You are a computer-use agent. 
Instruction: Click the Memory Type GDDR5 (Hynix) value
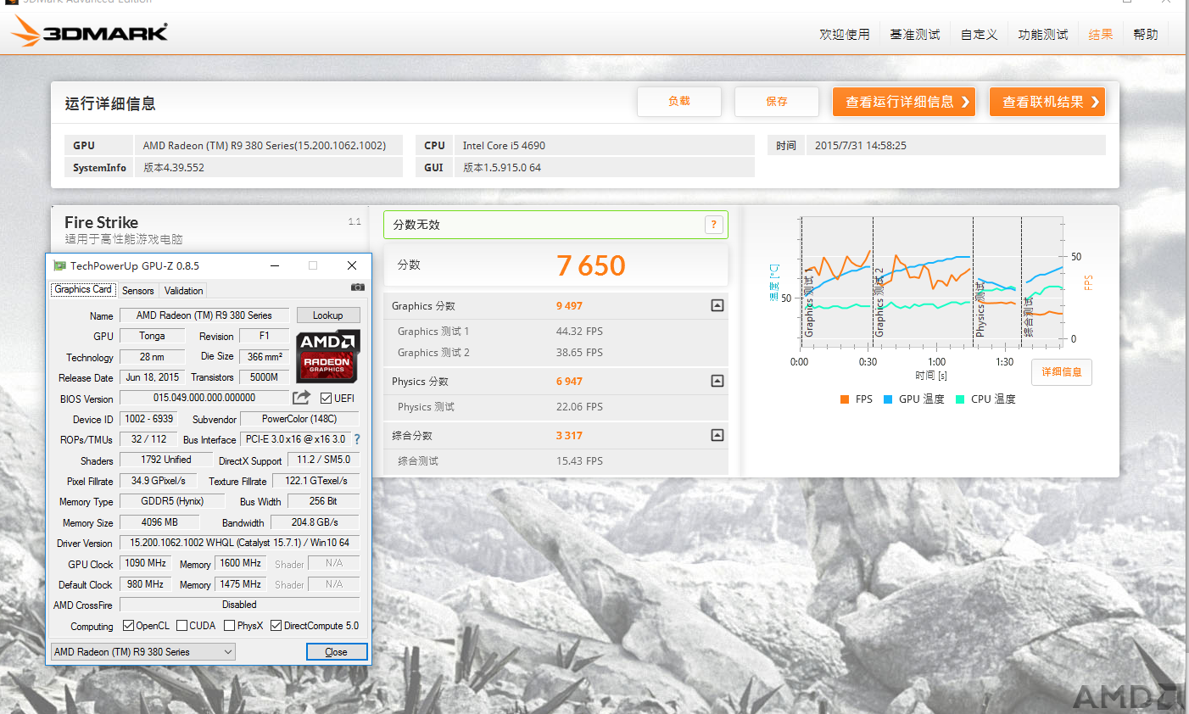pos(172,500)
